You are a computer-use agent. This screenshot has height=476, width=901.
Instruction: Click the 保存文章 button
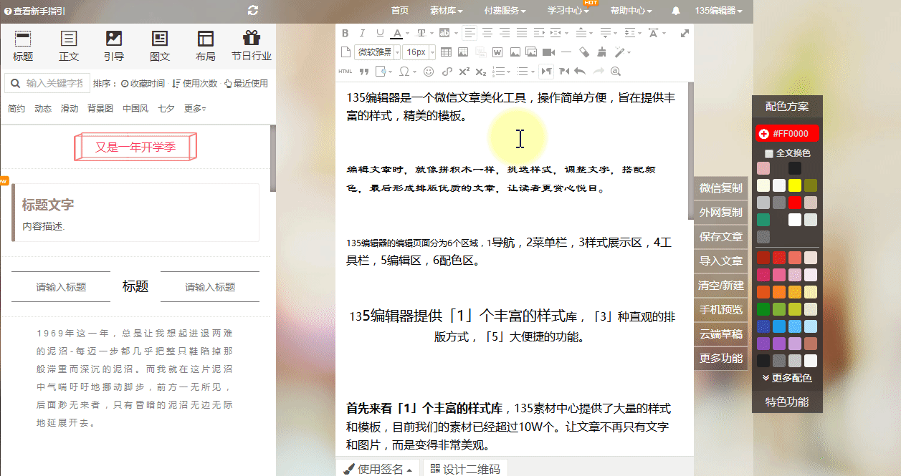[x=721, y=237]
